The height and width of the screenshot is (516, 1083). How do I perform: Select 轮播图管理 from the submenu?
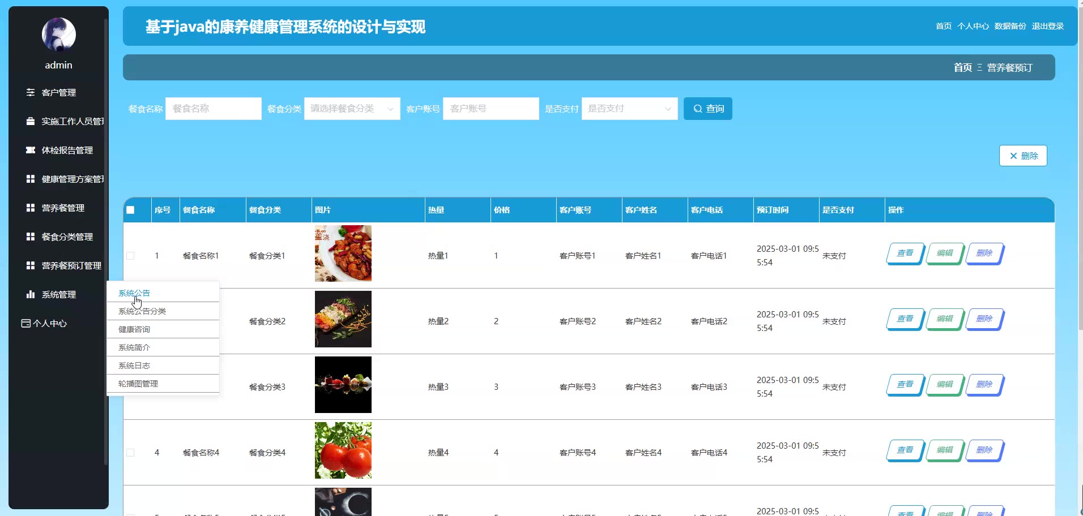163,384
